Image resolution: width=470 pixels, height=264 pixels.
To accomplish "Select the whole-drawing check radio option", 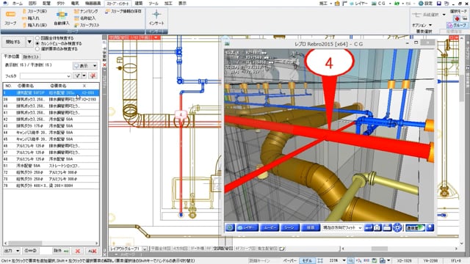I will pos(37,38).
